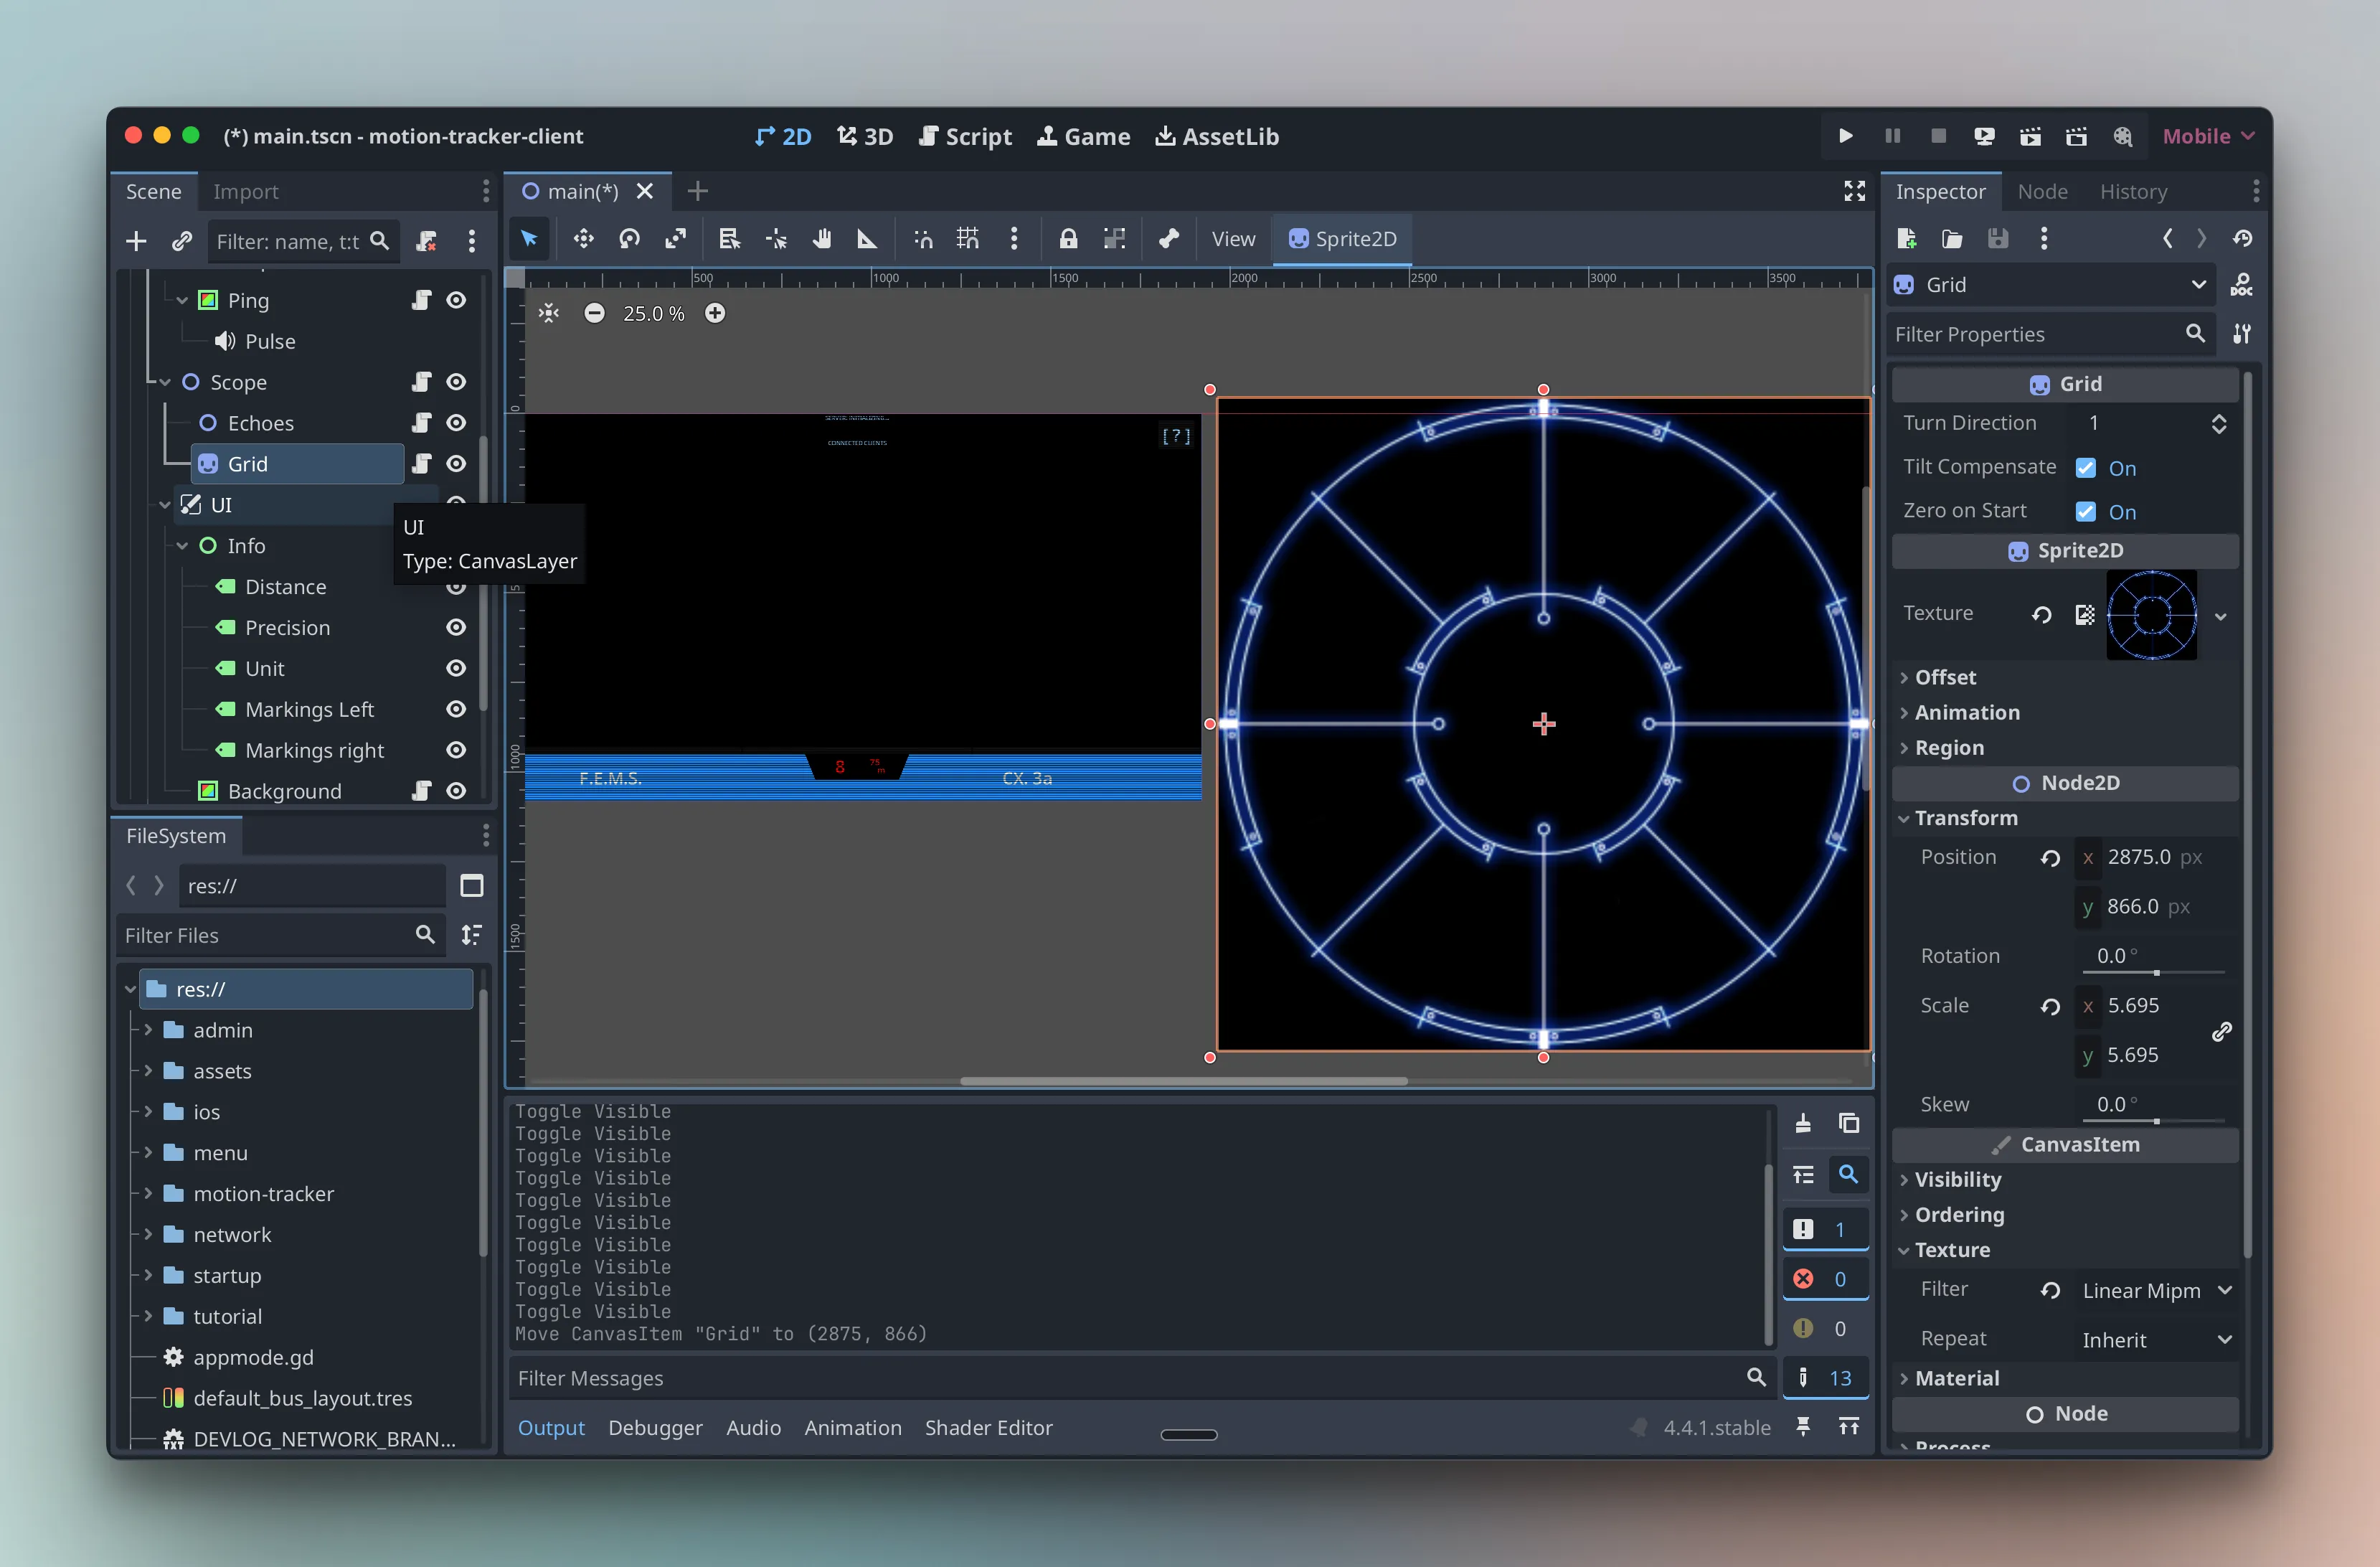This screenshot has height=1567, width=2380.
Task: Instantiate child scene with link icon
Action: (x=181, y=241)
